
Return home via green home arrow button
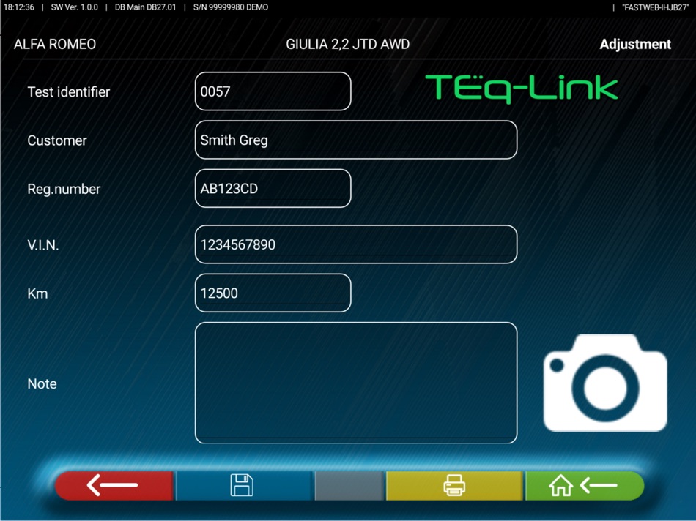tap(585, 486)
